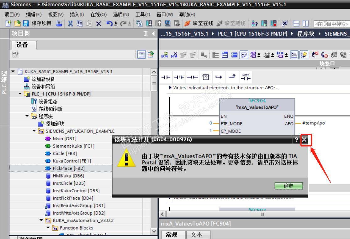Open the 项目(P) menu
This screenshot has height=239, width=350.
click(x=12, y=14)
